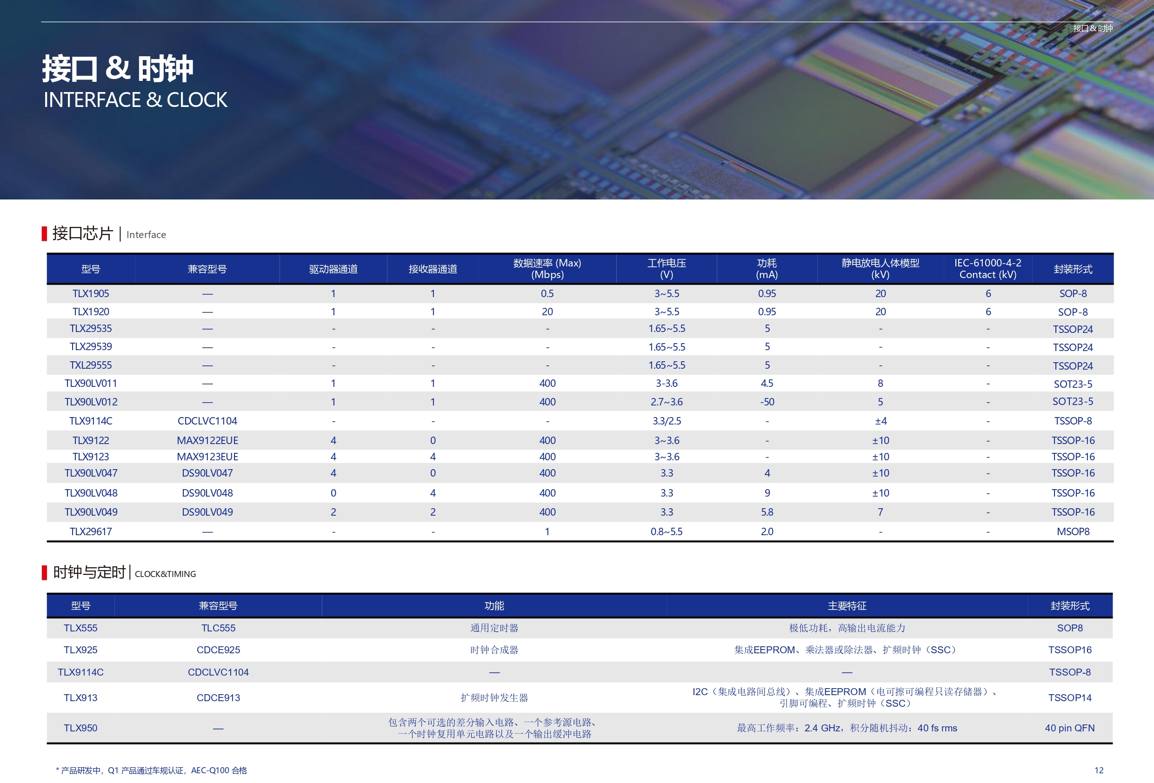1154x783 pixels.
Task: Click the MAX9122EUE compatible model entry
Action: [207, 440]
